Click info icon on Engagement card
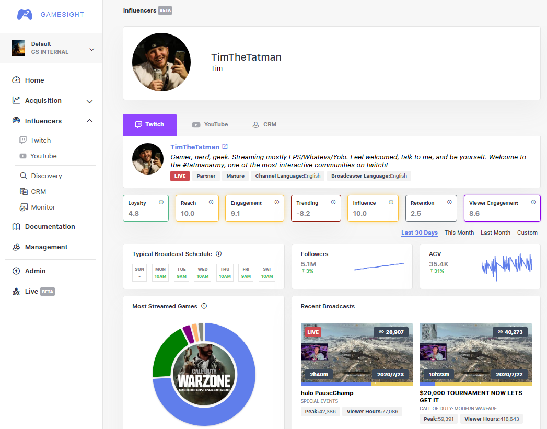547x429 pixels. 277,202
